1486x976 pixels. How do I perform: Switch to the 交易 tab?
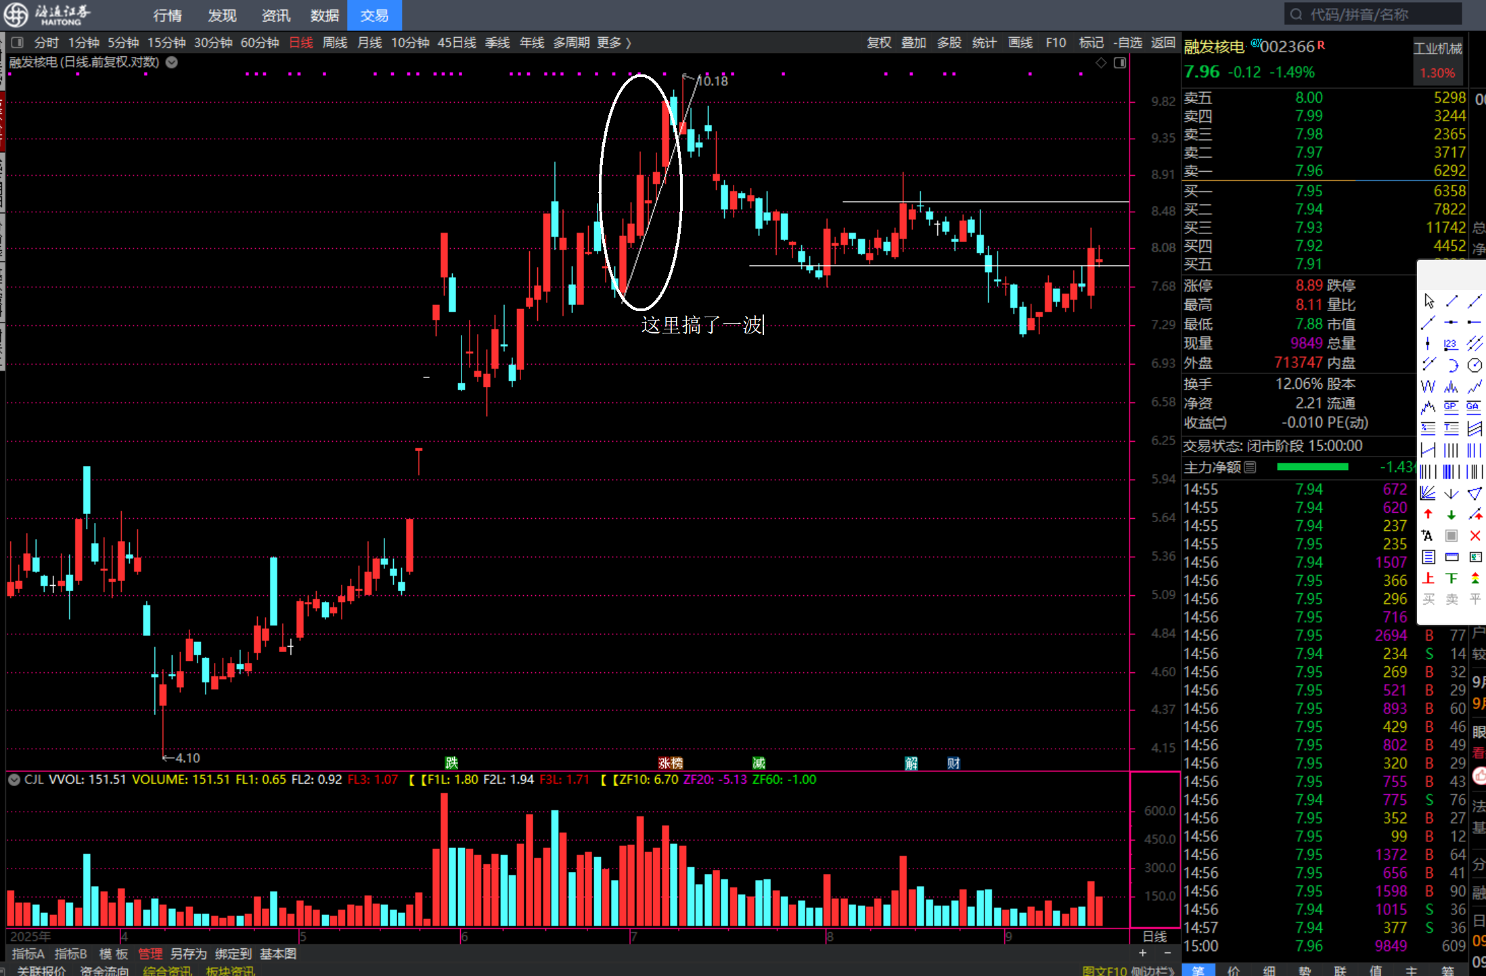tap(374, 15)
